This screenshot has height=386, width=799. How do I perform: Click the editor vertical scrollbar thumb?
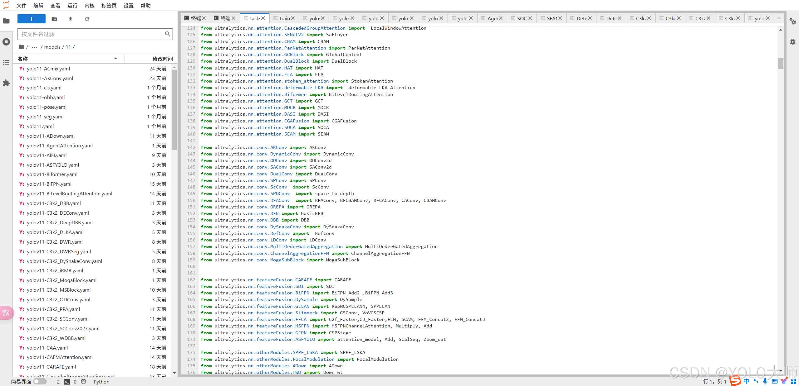781,63
